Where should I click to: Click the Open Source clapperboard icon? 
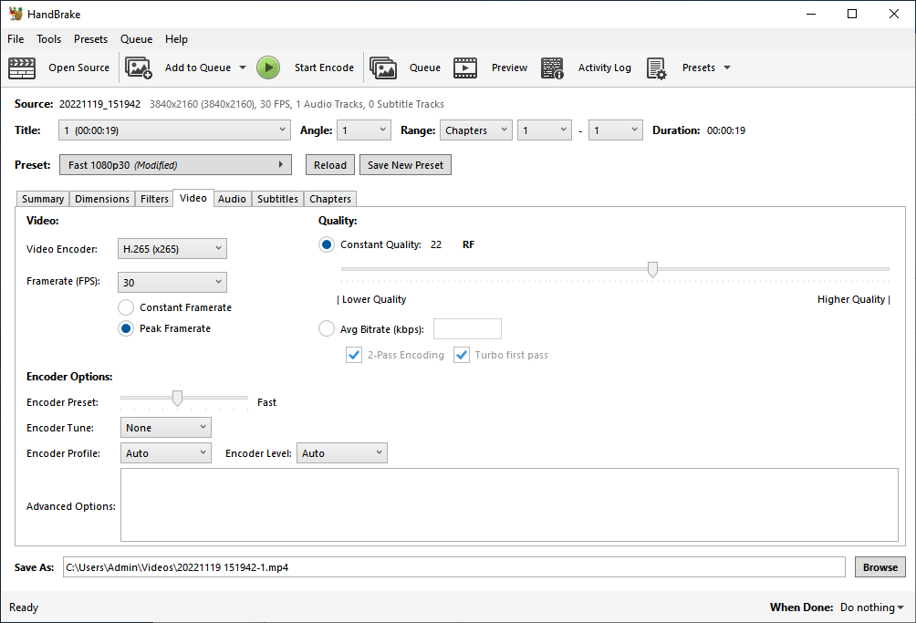pyautogui.click(x=22, y=67)
